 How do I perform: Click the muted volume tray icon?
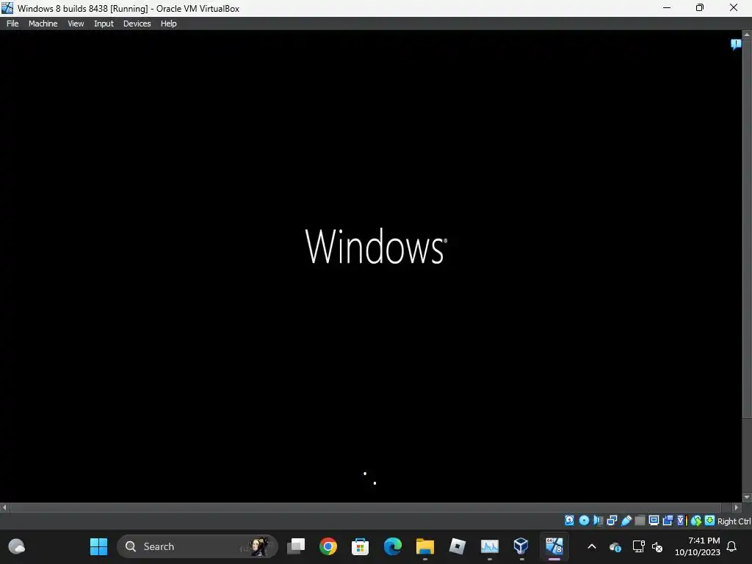click(x=657, y=546)
